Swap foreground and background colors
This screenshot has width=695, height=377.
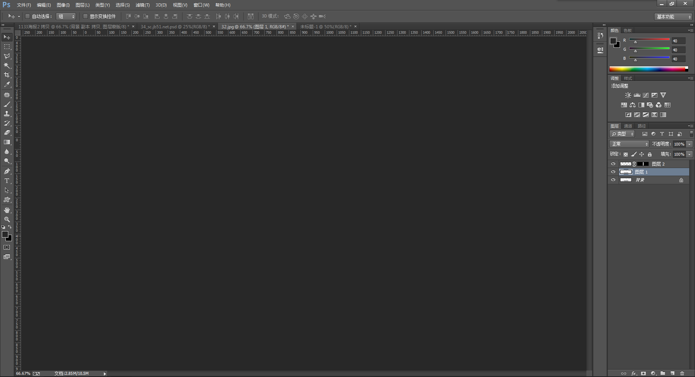(10, 227)
